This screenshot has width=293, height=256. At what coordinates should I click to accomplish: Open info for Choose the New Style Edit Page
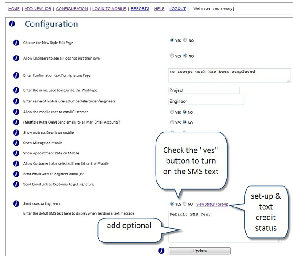coord(16,43)
